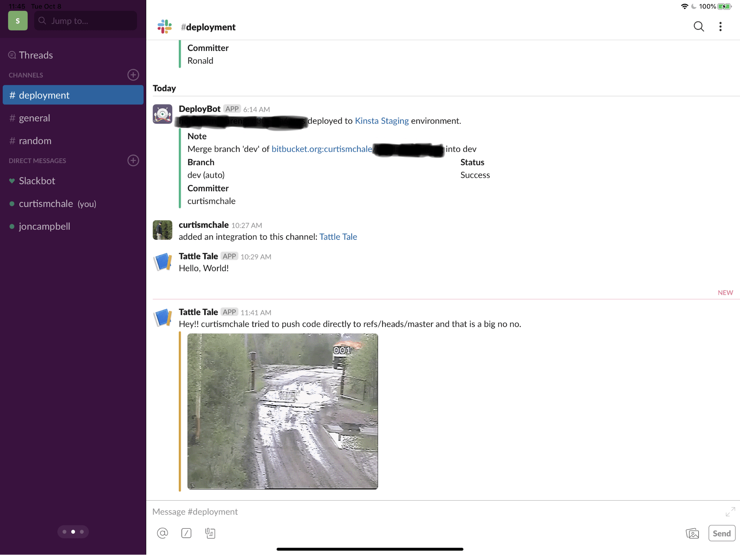The image size is (740, 555).
Task: Follow the Kinsta Staging link
Action: pos(382,121)
